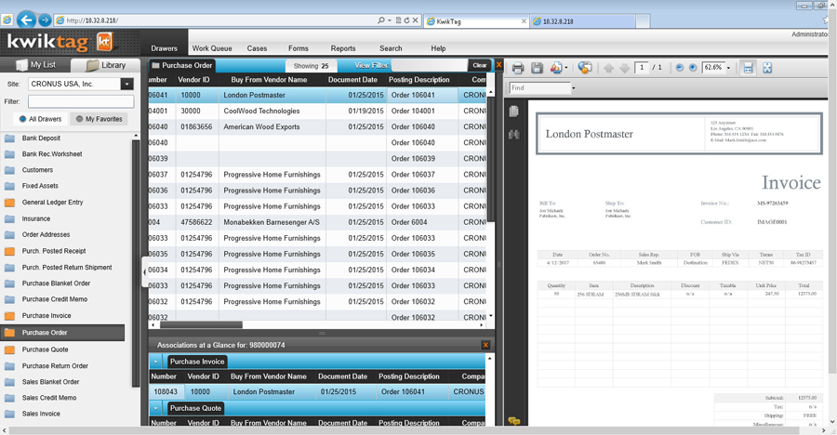Save a copy of the PDF
The width and height of the screenshot is (837, 435).
(x=537, y=68)
